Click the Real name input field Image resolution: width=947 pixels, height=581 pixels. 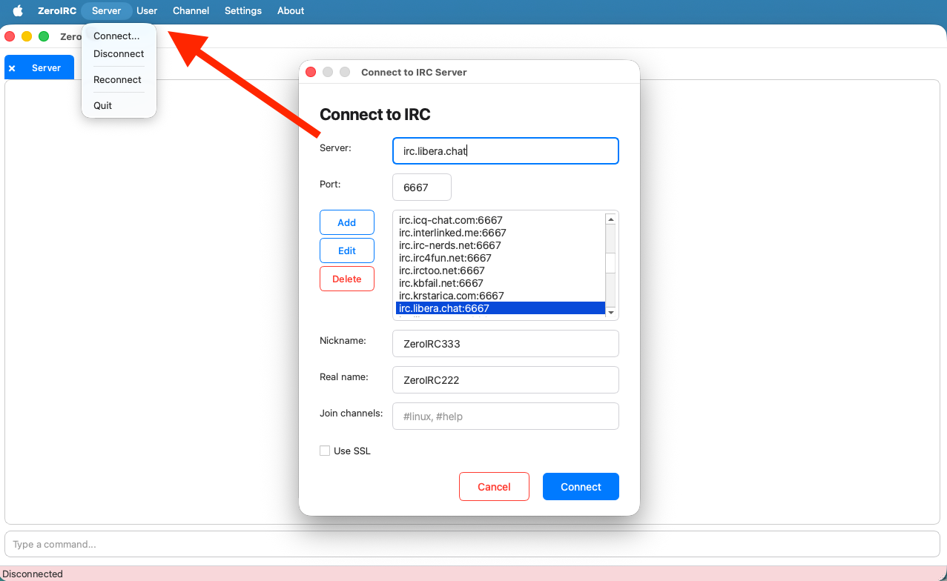(x=506, y=380)
